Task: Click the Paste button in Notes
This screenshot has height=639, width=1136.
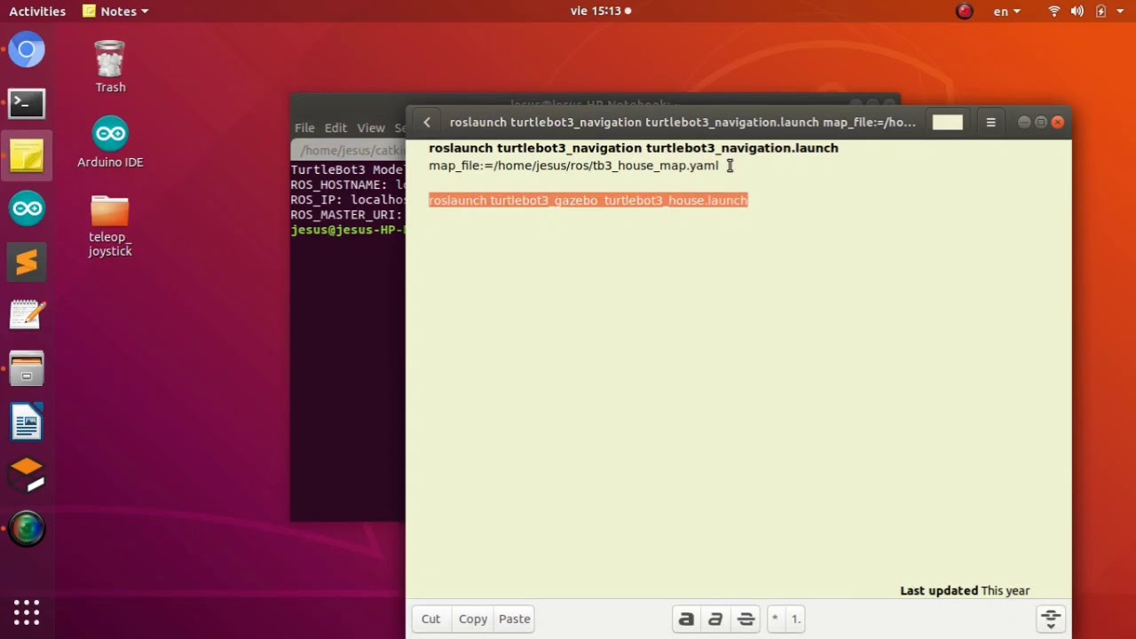Action: click(x=515, y=619)
